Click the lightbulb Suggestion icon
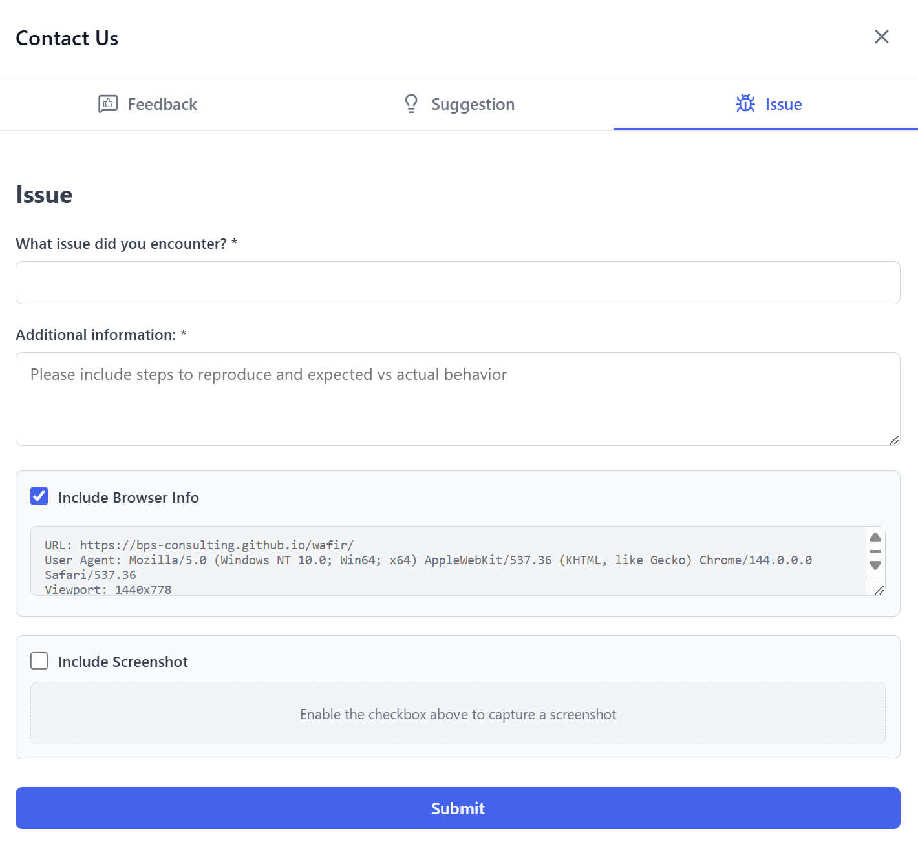This screenshot has width=918, height=844. [x=411, y=104]
